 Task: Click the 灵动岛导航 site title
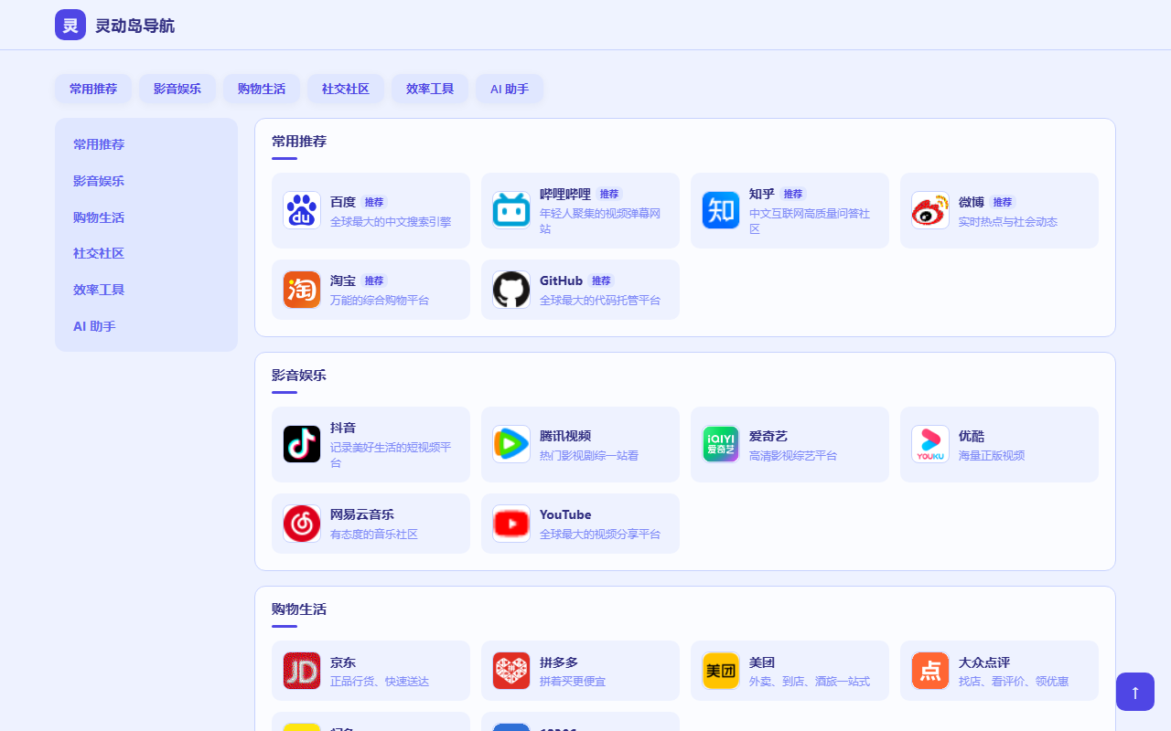coord(134,26)
